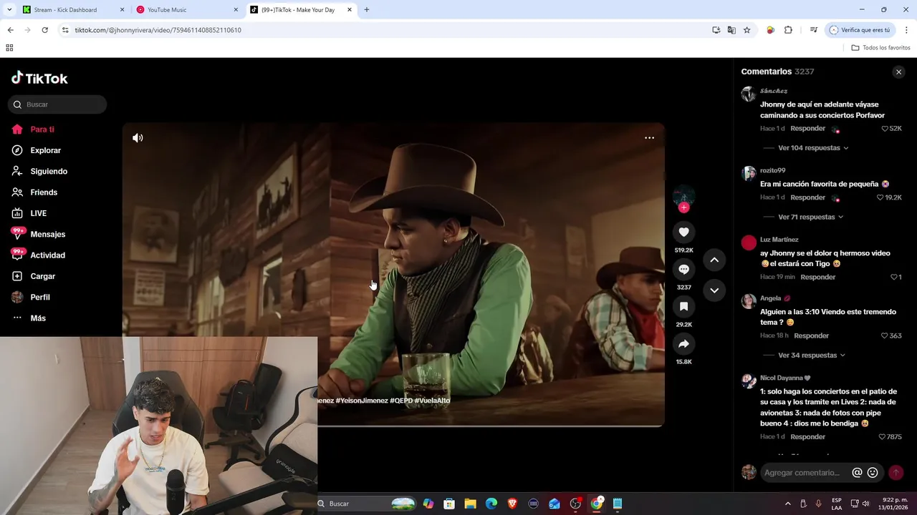
Task: Like the video with the heart icon
Action: (683, 232)
